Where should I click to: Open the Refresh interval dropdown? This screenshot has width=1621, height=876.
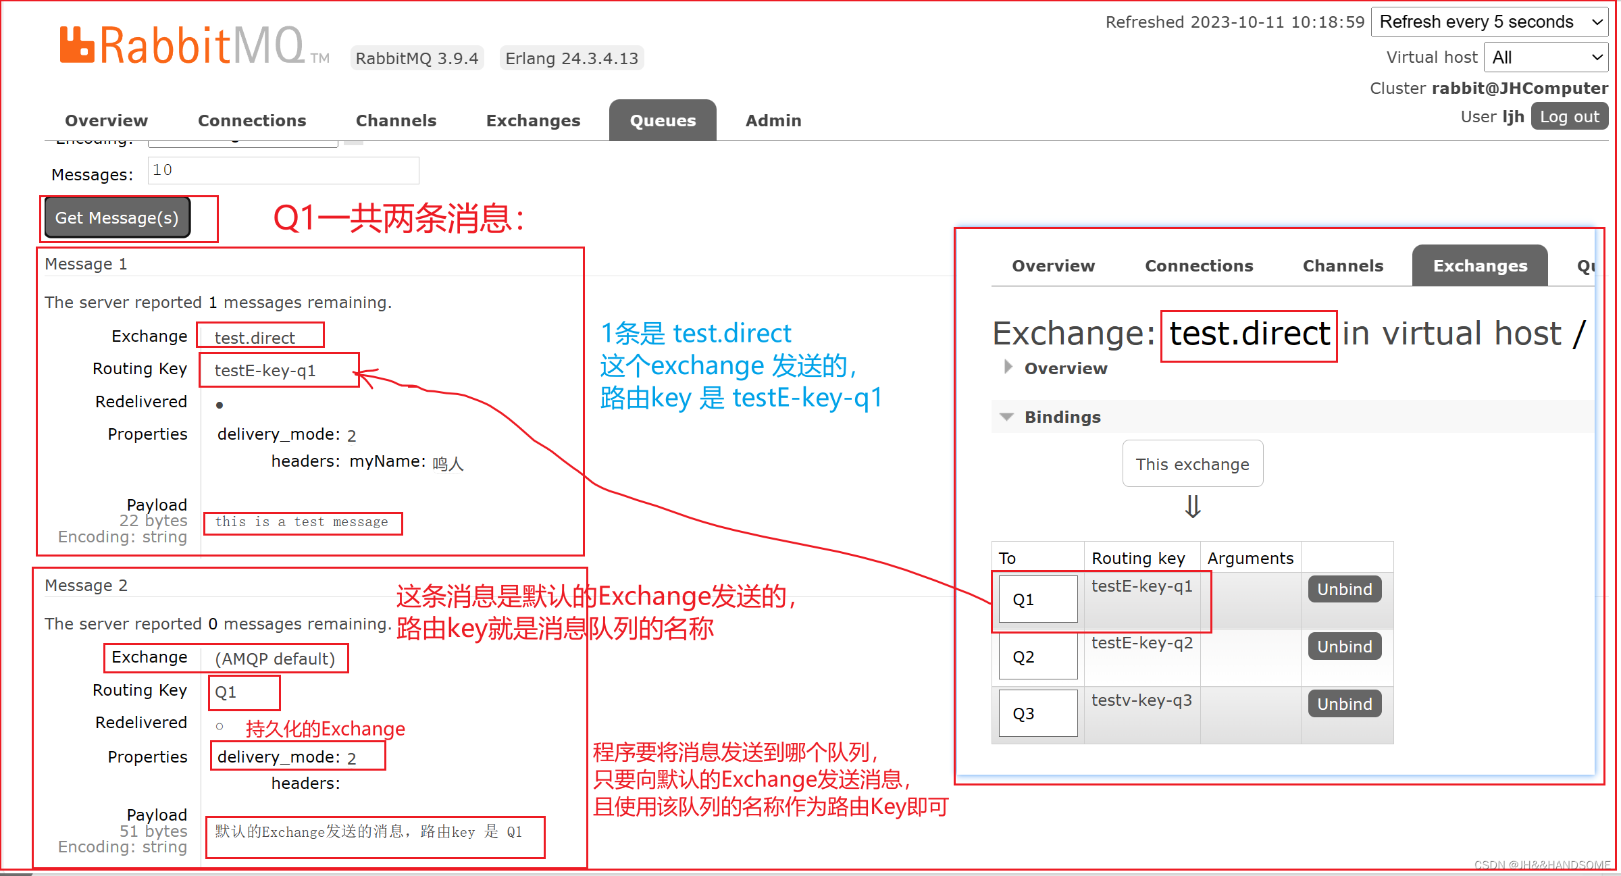1489,22
